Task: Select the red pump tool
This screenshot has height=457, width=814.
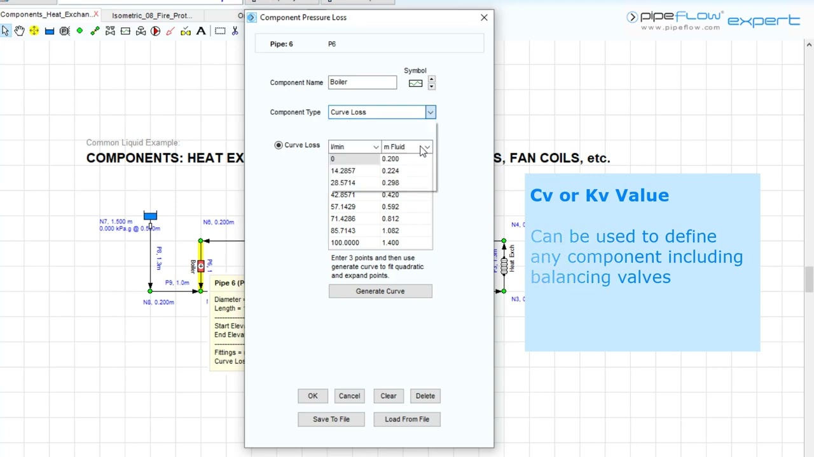Action: click(x=155, y=30)
